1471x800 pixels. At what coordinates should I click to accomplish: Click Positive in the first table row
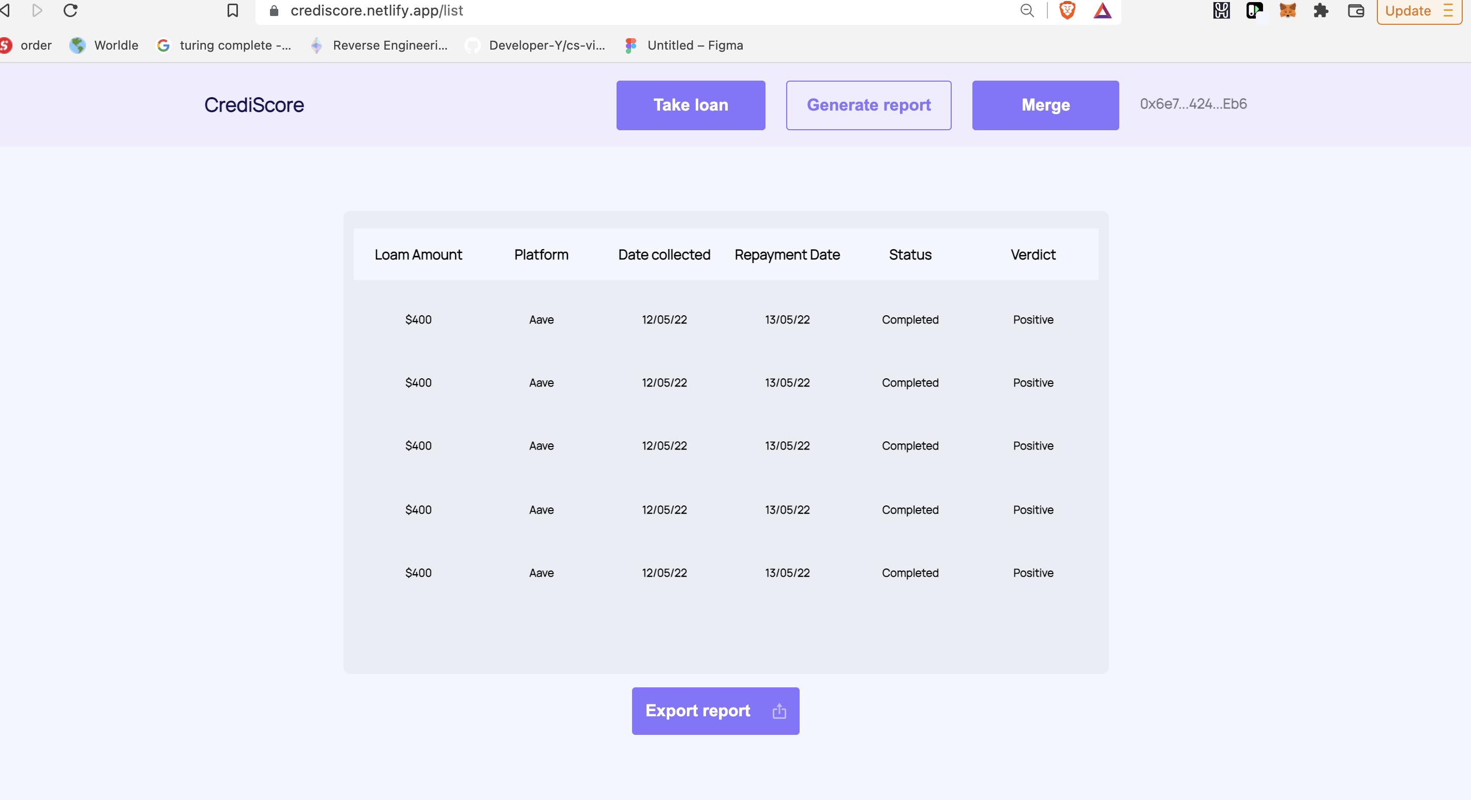(1033, 319)
